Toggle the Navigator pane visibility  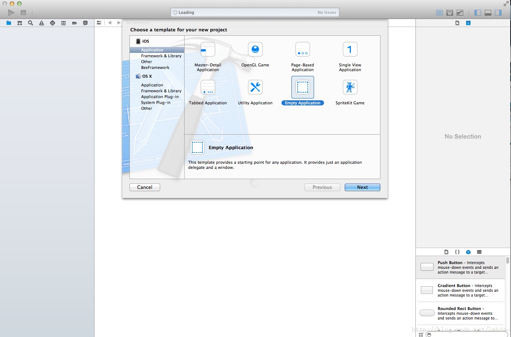tap(478, 13)
